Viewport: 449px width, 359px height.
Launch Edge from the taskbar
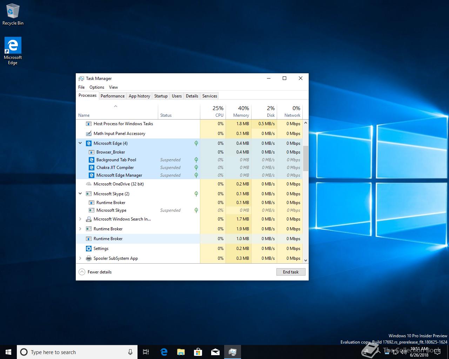[x=164, y=352]
